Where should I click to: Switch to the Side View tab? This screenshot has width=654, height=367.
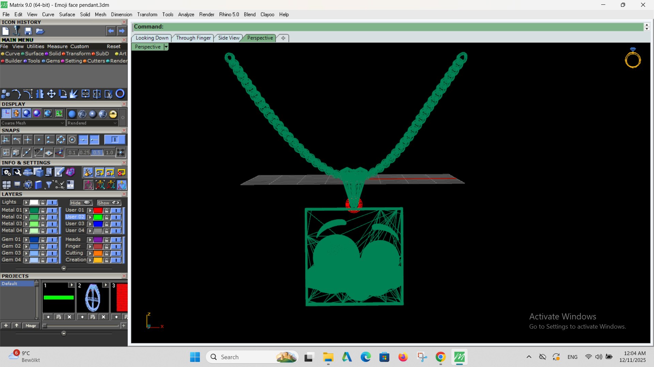click(x=229, y=38)
